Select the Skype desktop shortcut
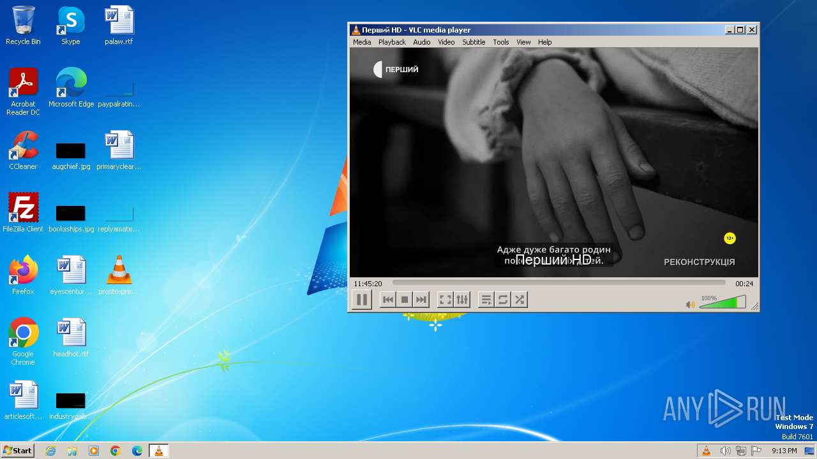817x459 pixels. click(71, 25)
